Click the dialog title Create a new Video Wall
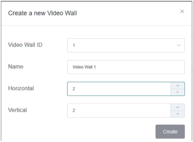This screenshot has width=193, height=142. (x=42, y=13)
